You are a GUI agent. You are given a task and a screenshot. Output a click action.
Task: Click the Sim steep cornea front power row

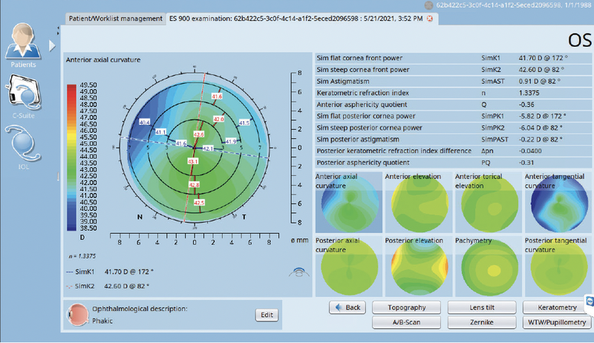454,70
